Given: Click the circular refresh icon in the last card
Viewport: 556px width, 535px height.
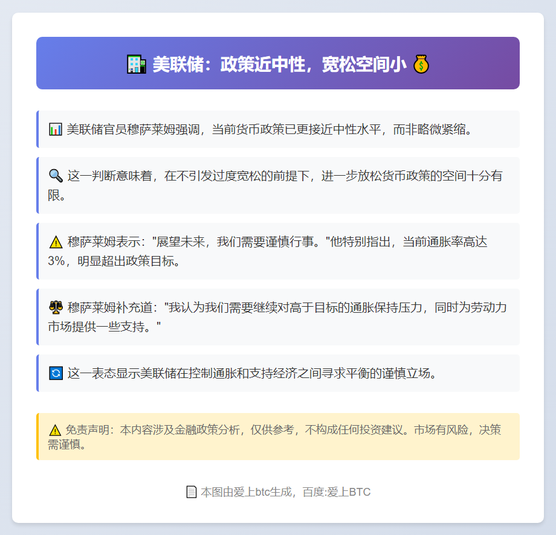Looking at the screenshot, I should (x=55, y=373).
